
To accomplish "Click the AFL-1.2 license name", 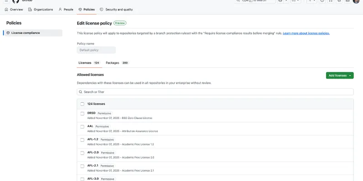I will pyautogui.click(x=93, y=139).
